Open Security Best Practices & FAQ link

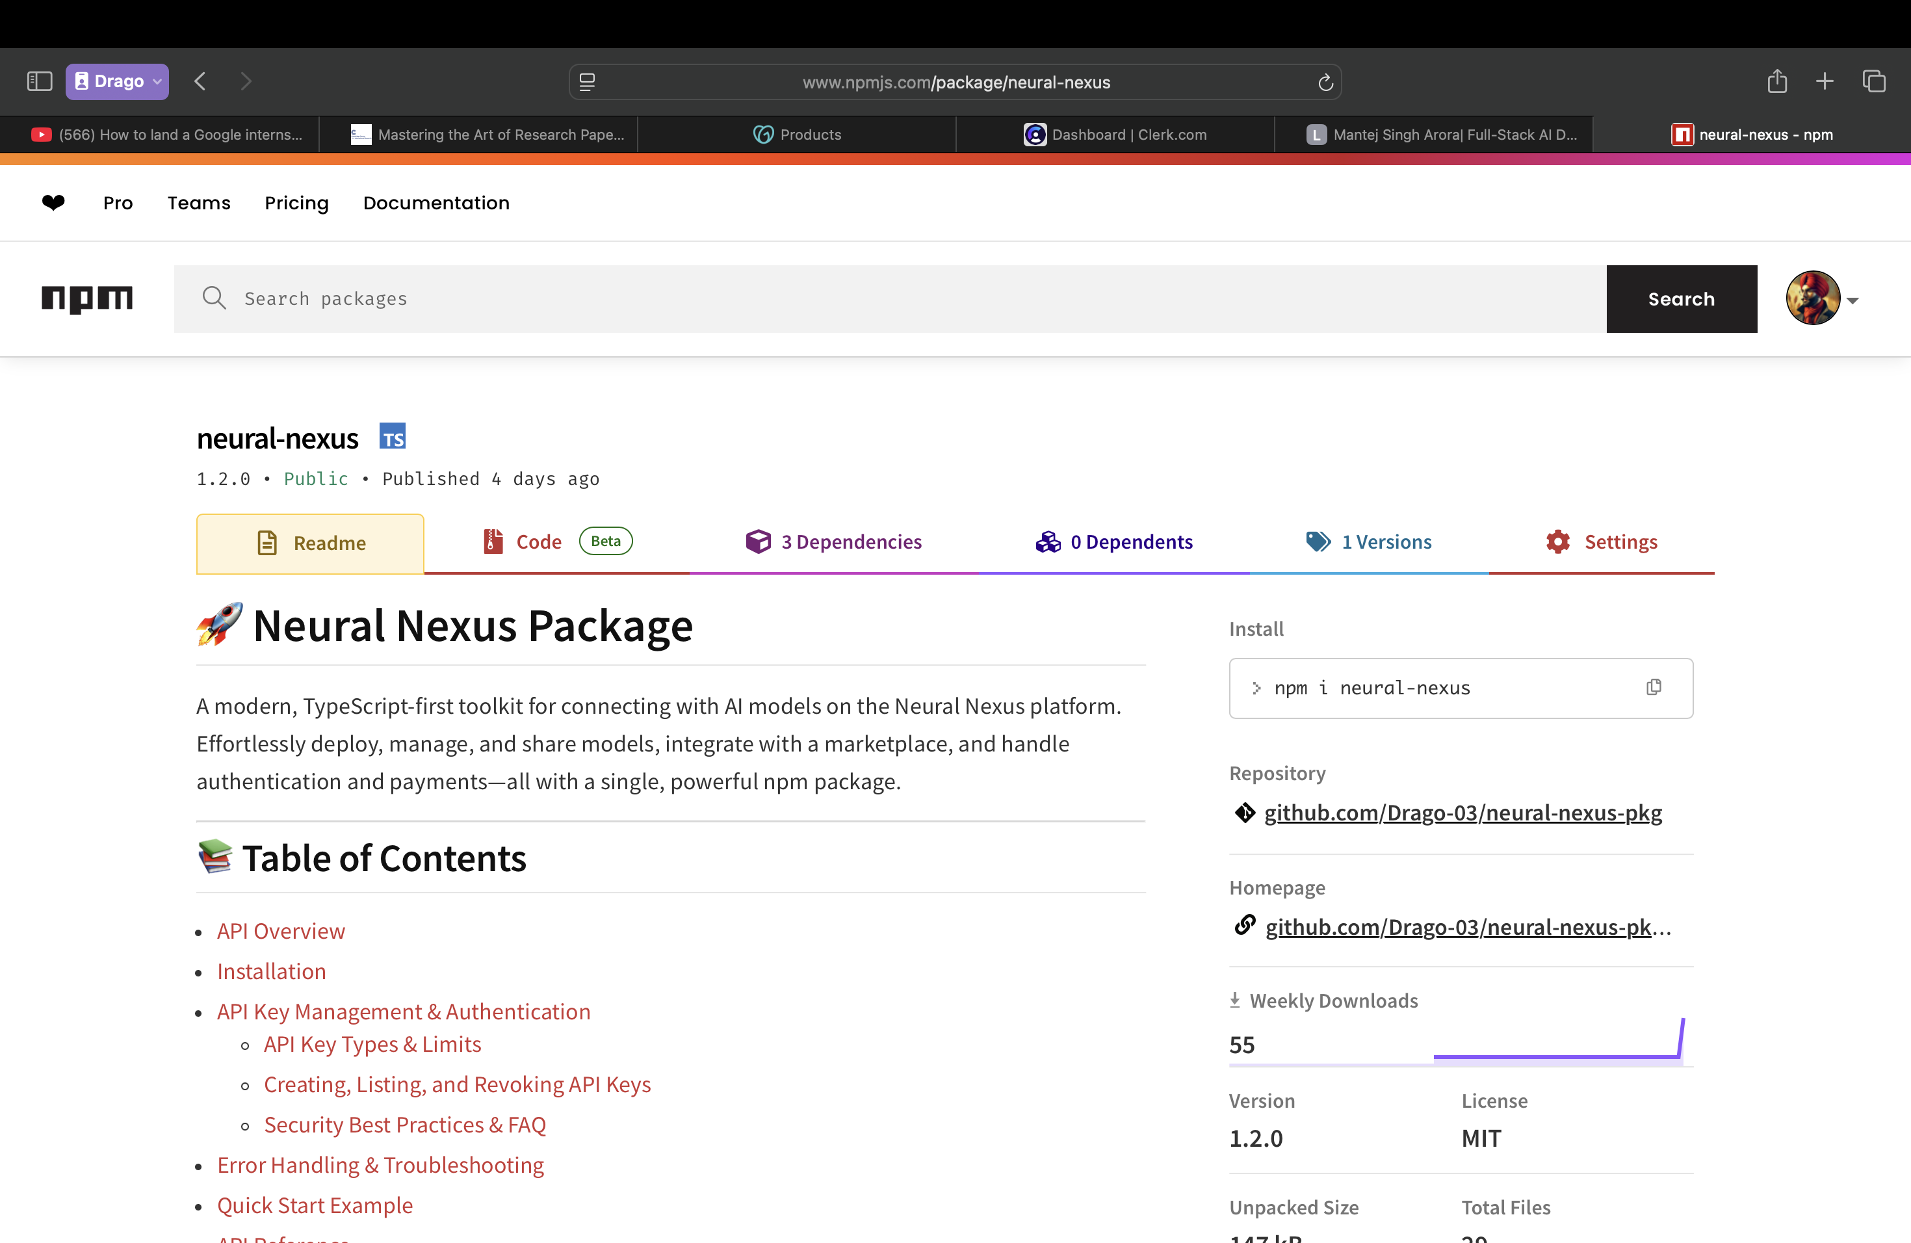pos(405,1124)
